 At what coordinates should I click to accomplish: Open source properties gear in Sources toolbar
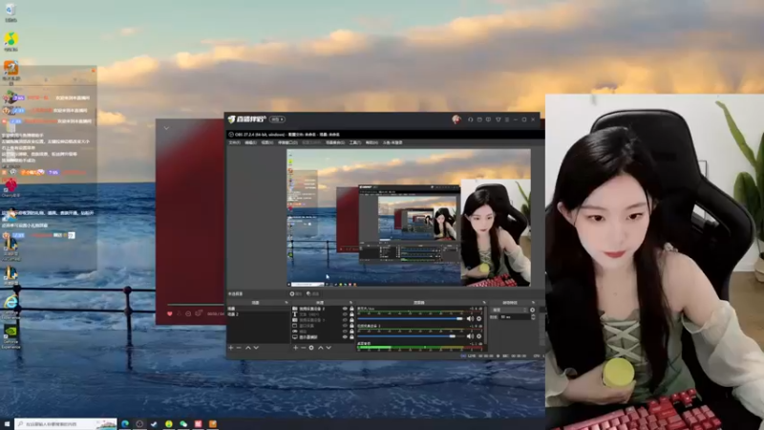click(x=311, y=348)
